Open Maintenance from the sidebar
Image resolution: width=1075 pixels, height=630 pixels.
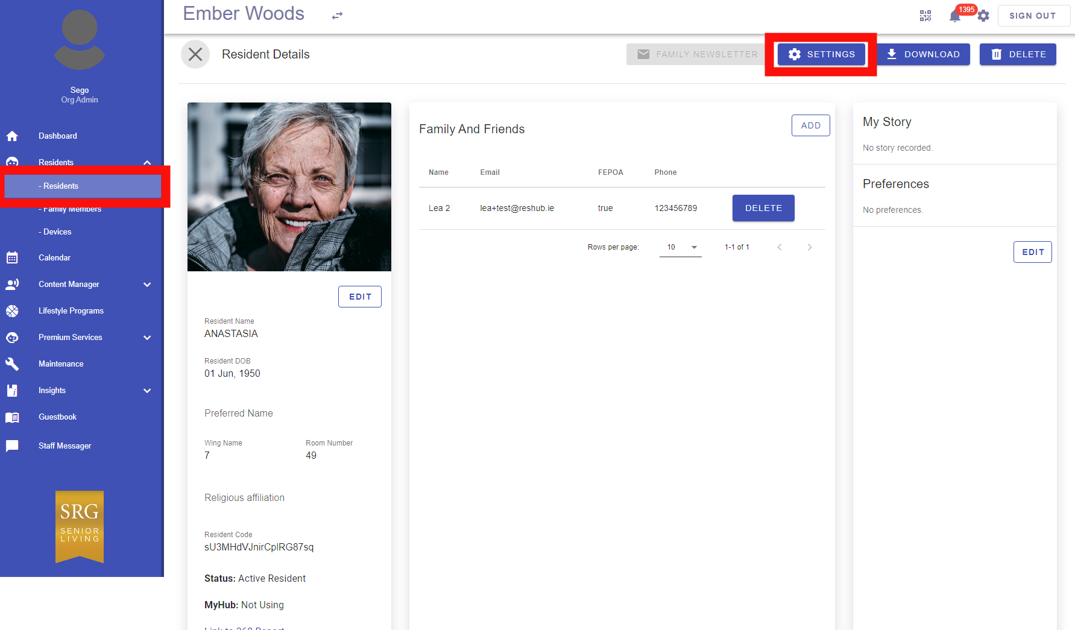click(x=61, y=364)
